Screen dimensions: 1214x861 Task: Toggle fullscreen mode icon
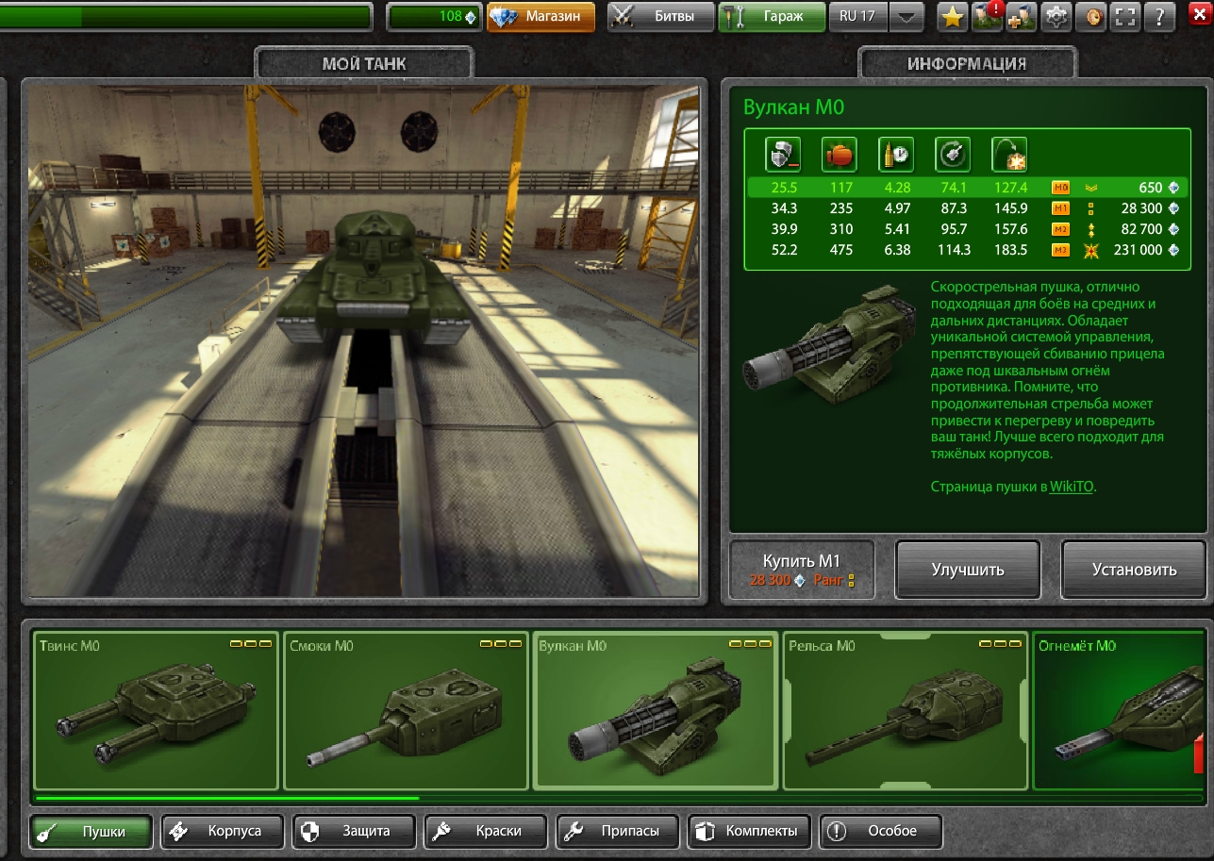pyautogui.click(x=1123, y=16)
